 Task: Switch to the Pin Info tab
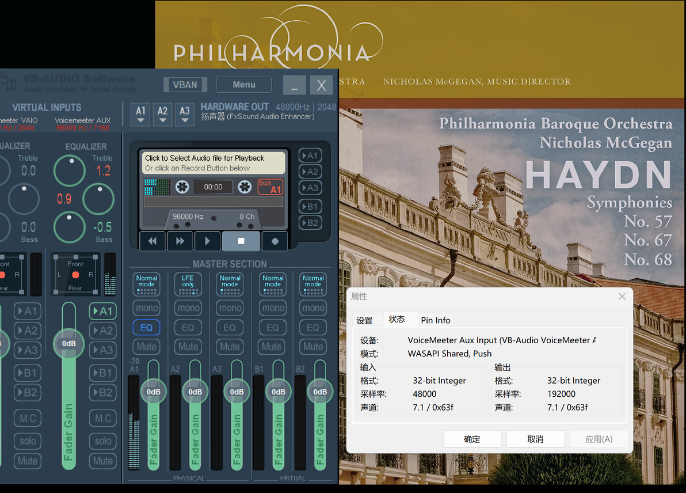tap(435, 320)
